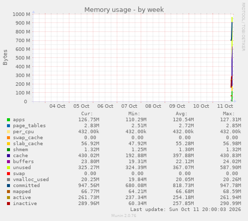Image resolution: width=248 pixels, height=221 pixels.
Task: Click the per_cpu legend swatch
Action: point(8,132)
